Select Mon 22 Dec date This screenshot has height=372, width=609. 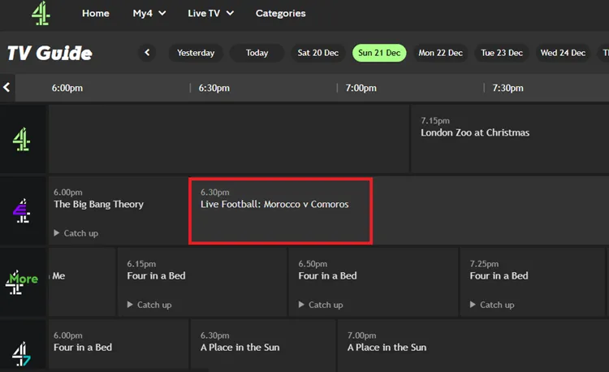[440, 53]
